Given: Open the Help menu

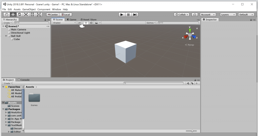Looking at the screenshot, I should 65,9.
